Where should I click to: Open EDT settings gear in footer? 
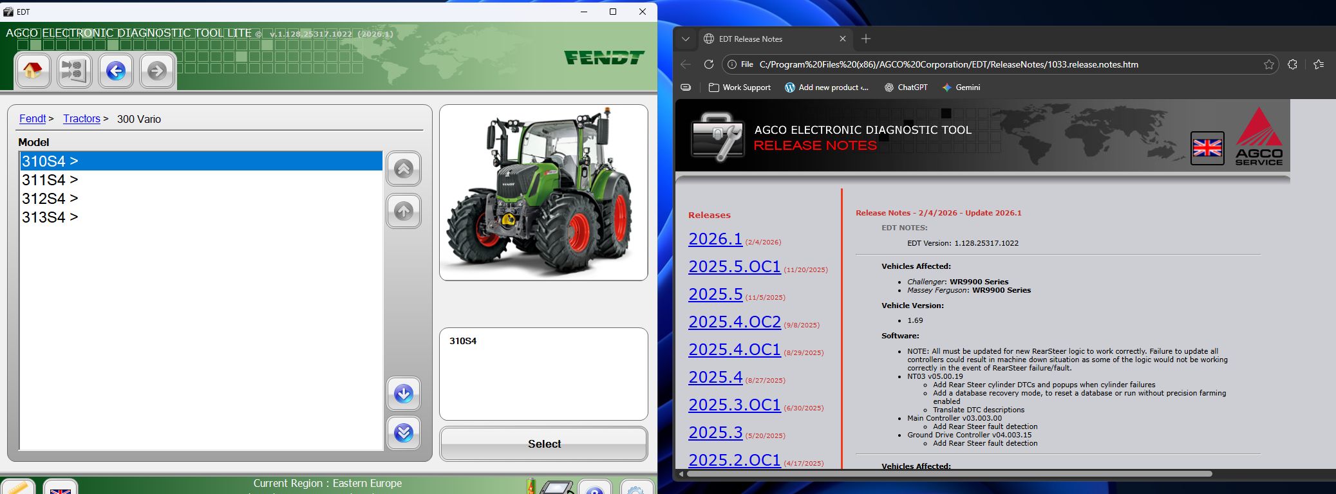pyautogui.click(x=635, y=488)
